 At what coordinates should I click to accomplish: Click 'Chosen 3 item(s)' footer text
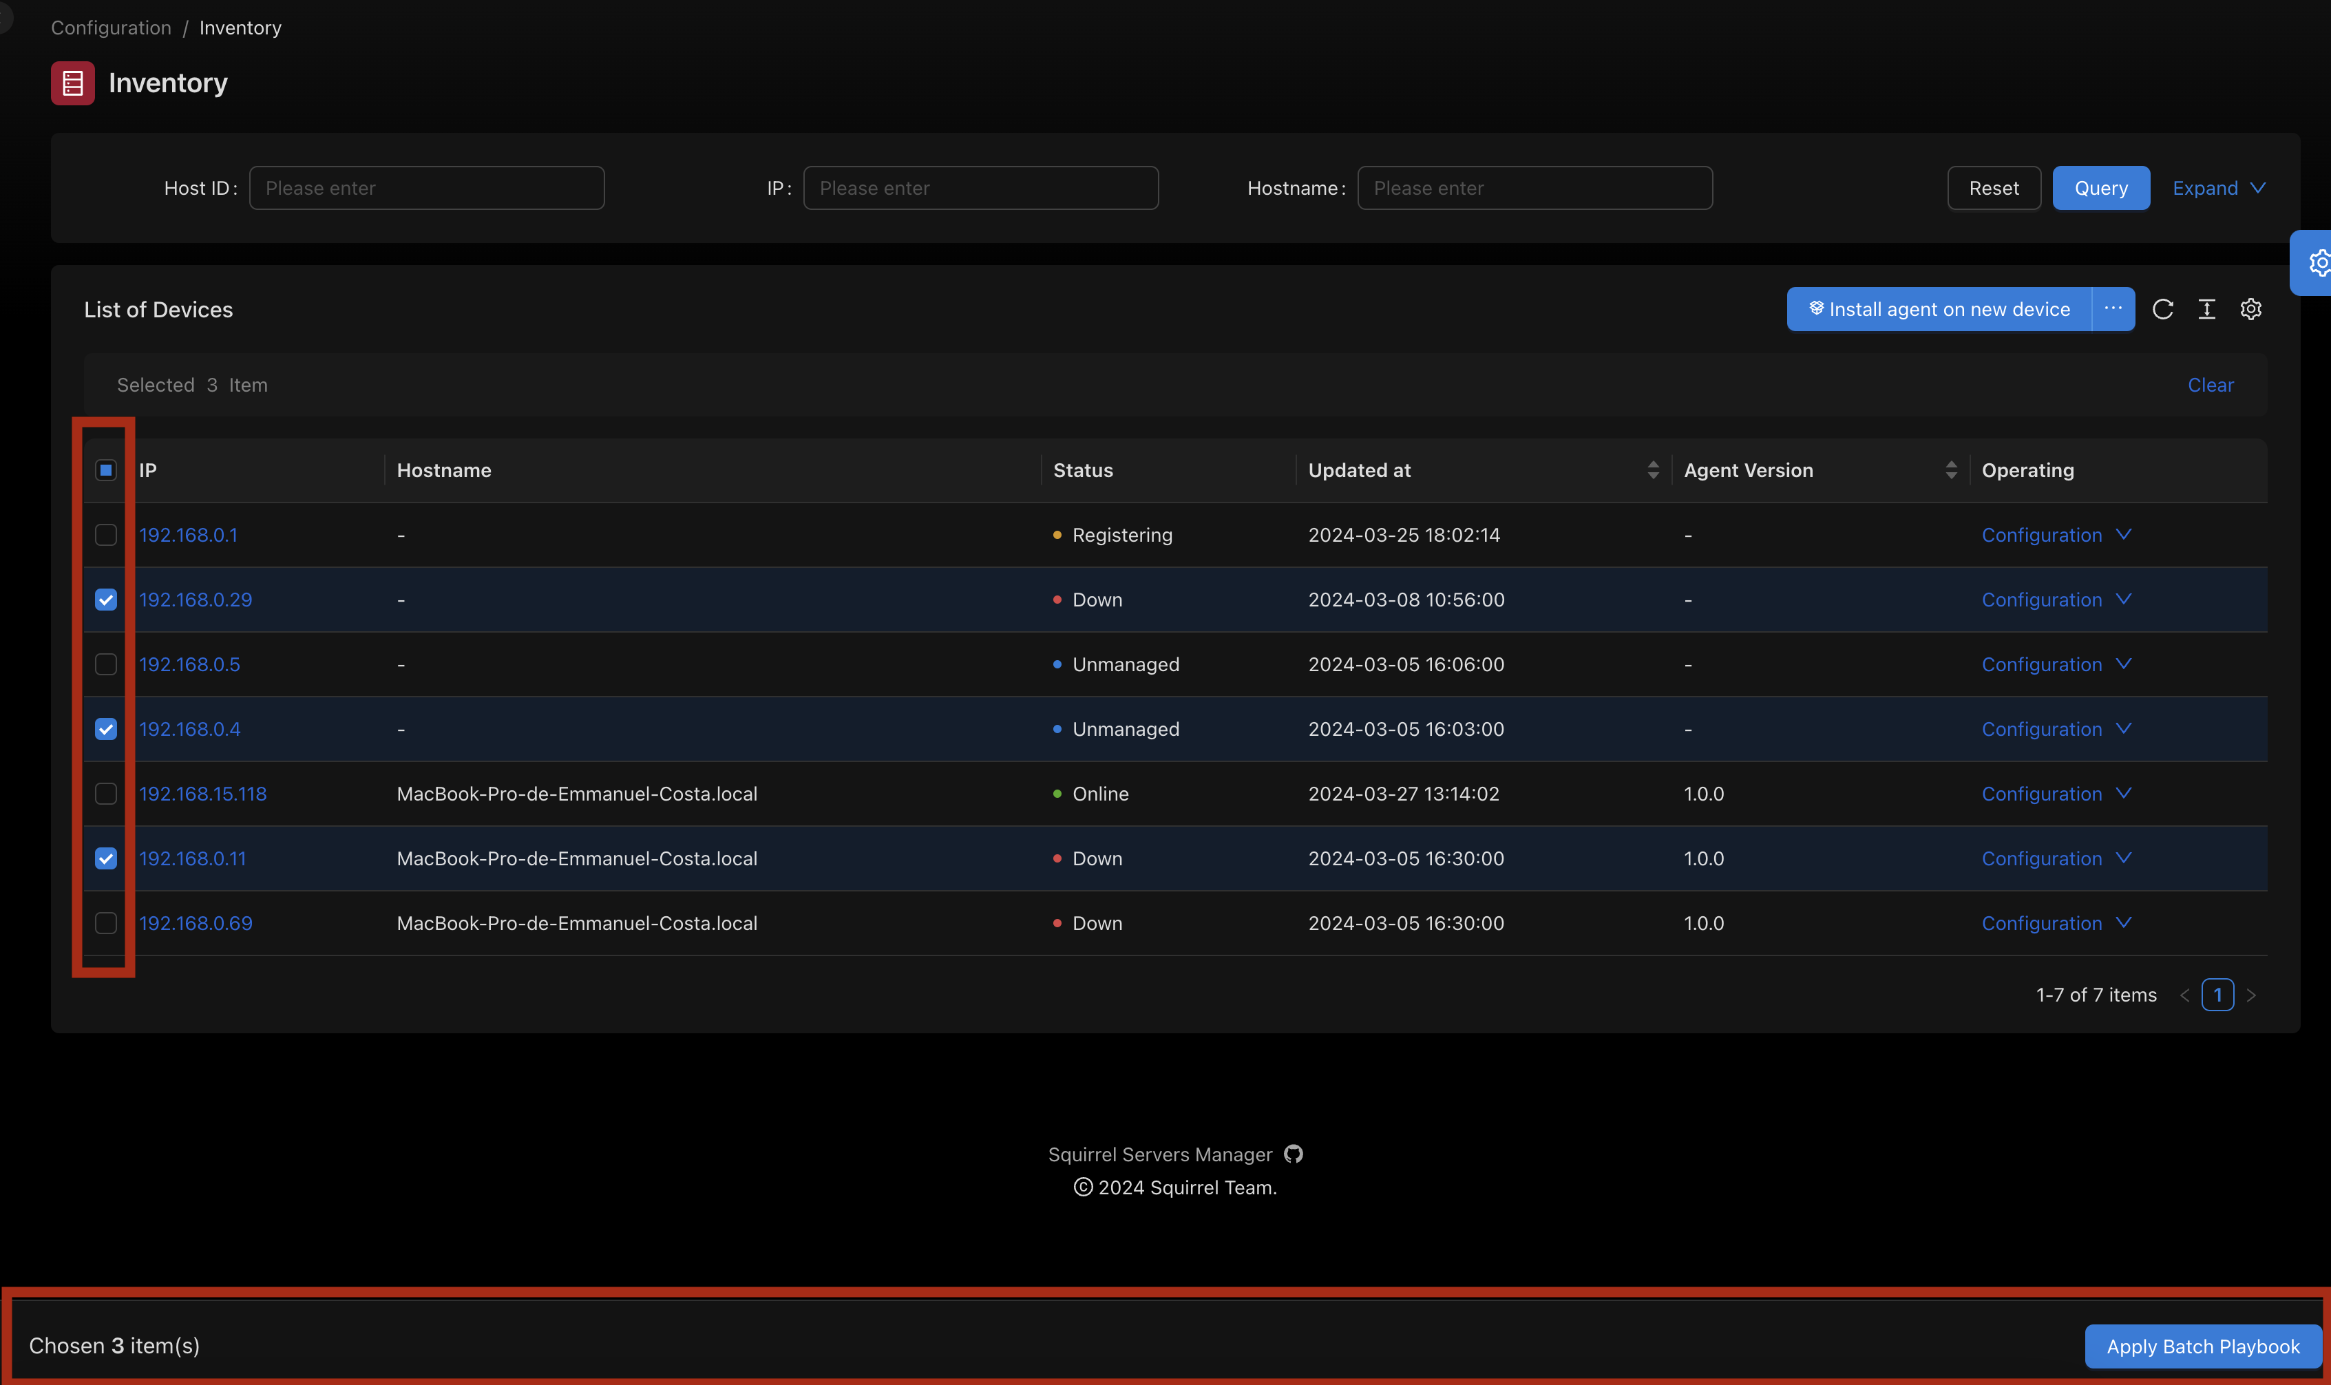point(115,1345)
